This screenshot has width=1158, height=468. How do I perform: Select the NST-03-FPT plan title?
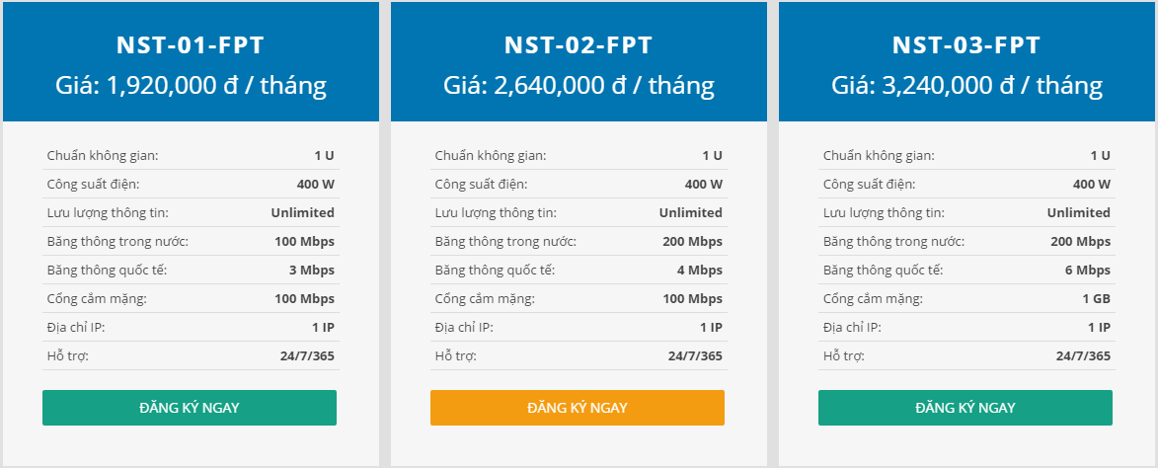(965, 45)
